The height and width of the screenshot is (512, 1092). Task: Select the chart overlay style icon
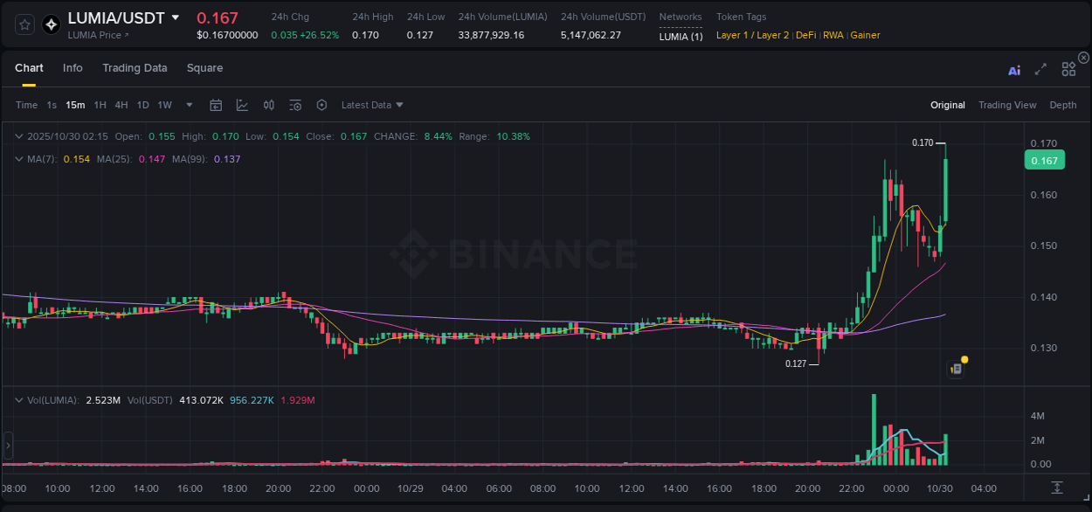tap(242, 105)
